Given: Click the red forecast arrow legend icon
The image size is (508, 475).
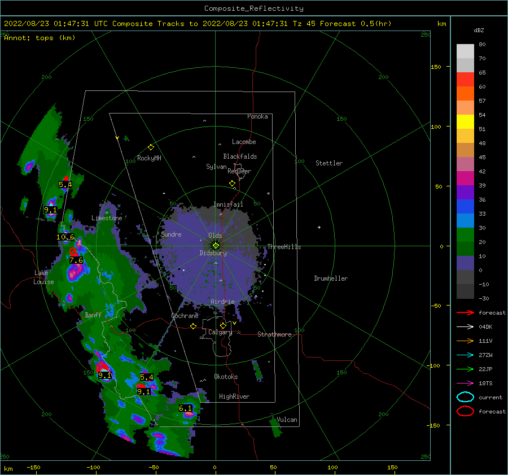Looking at the screenshot, I should pyautogui.click(x=465, y=312).
